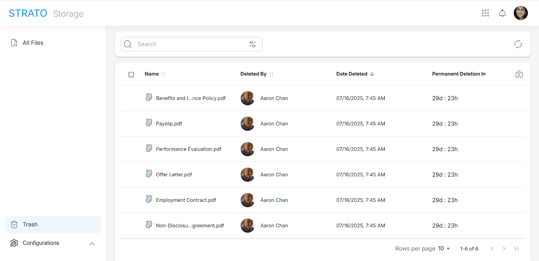This screenshot has width=539, height=261.
Task: Open the Rows per page dropdown
Action: (444, 249)
